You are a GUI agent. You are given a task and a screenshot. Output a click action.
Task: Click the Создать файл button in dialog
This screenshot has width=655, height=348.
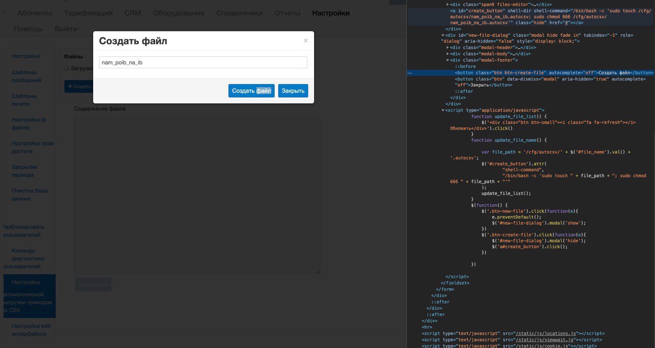(251, 91)
